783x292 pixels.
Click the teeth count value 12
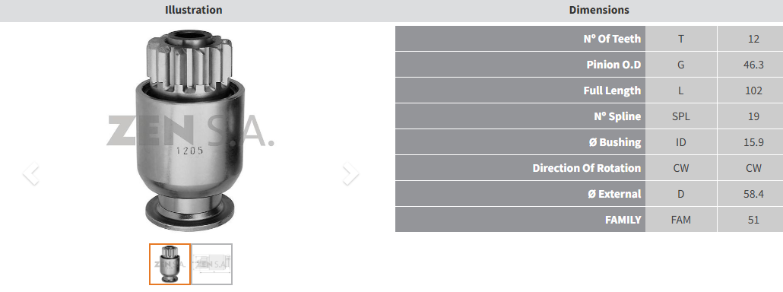[753, 39]
